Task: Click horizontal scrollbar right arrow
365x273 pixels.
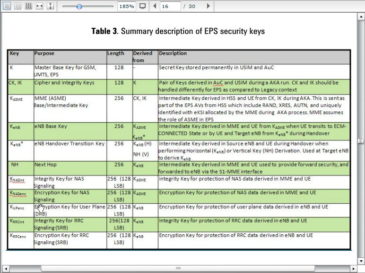Action: 353,269
